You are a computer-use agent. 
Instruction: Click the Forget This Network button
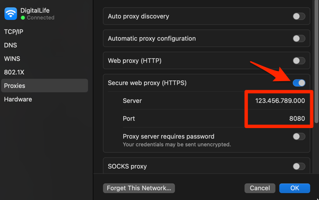click(x=139, y=188)
